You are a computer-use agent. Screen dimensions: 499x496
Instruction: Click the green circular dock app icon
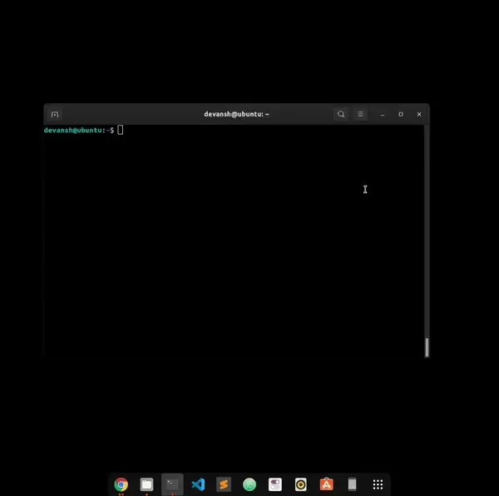pos(249,484)
